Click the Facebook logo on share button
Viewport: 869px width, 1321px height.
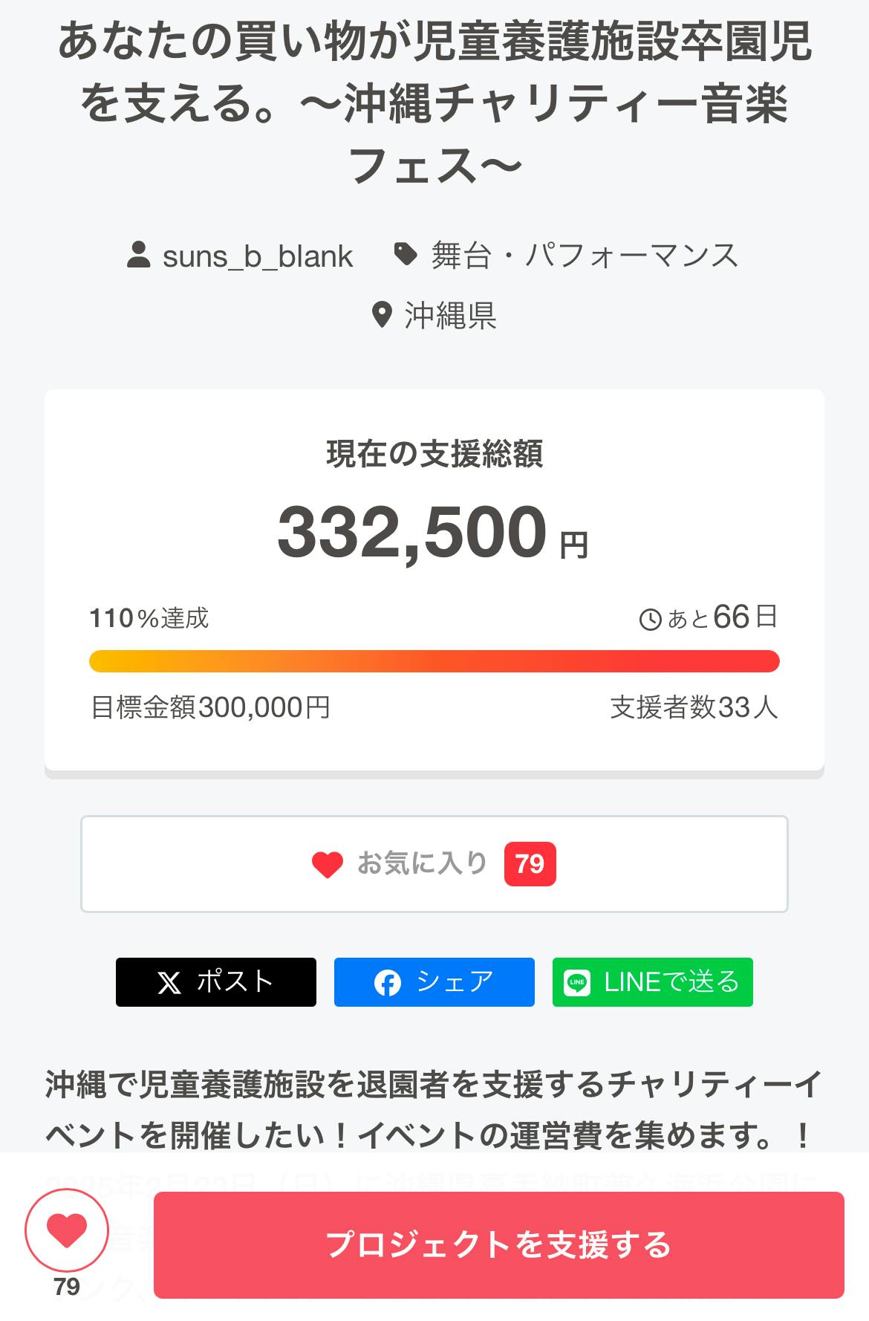pyautogui.click(x=387, y=983)
